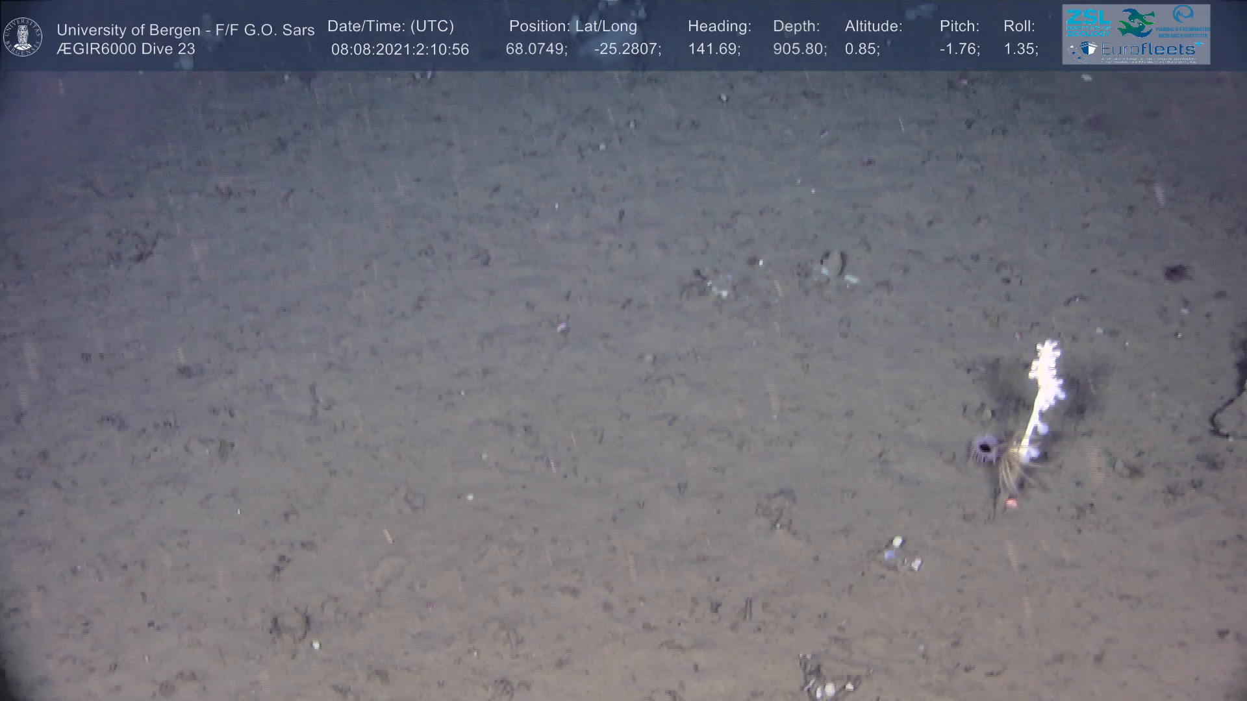The height and width of the screenshot is (701, 1247).
Task: Click the Position Lat/Long label
Action: tap(573, 27)
